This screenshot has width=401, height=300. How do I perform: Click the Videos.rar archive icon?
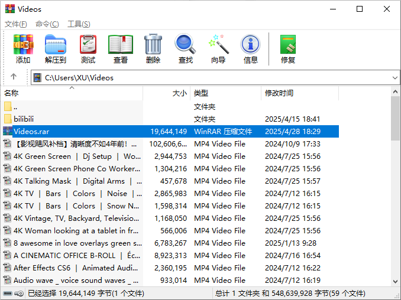(x=8, y=131)
